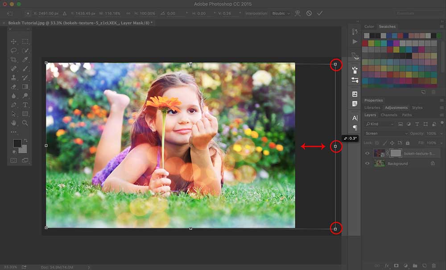Select the Quick Selection tool

(25, 51)
